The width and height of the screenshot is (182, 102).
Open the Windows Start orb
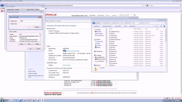3,101
